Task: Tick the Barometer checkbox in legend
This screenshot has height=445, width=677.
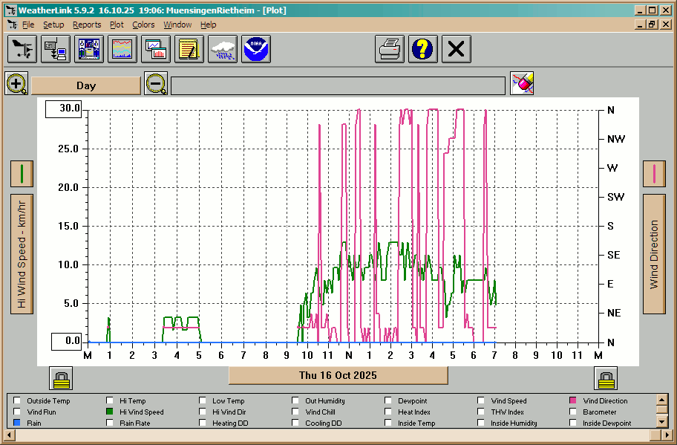Action: tap(573, 412)
